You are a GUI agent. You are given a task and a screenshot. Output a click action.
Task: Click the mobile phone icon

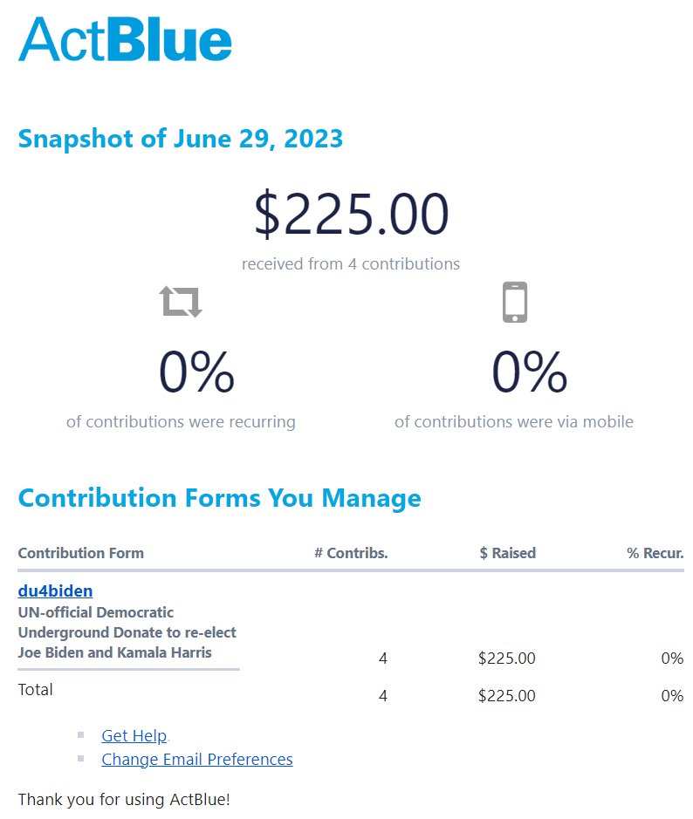pyautogui.click(x=515, y=302)
